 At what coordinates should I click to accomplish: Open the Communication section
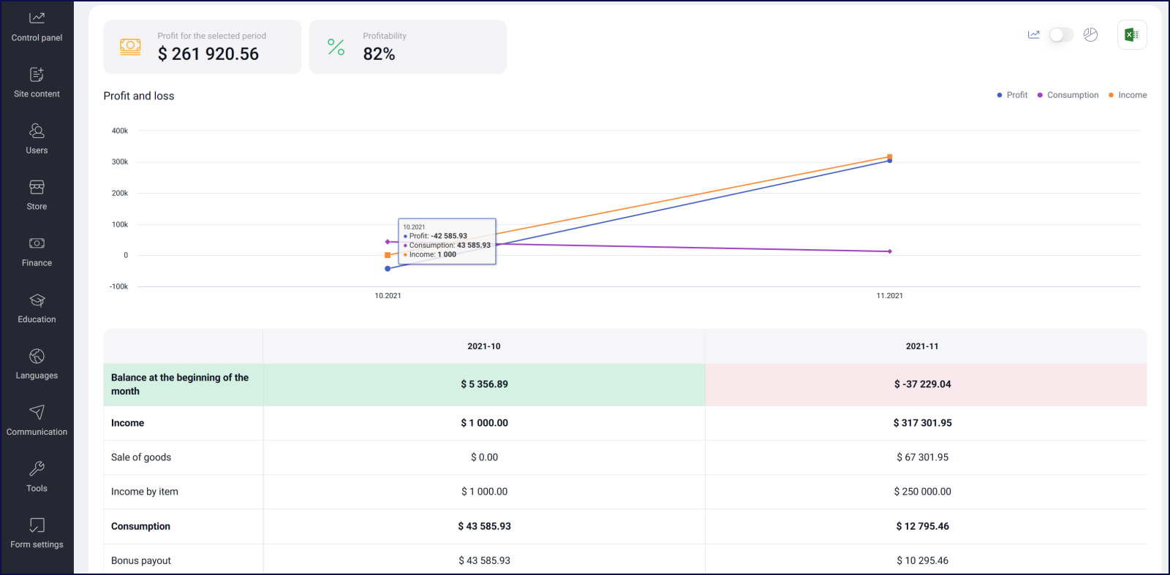[x=37, y=422]
